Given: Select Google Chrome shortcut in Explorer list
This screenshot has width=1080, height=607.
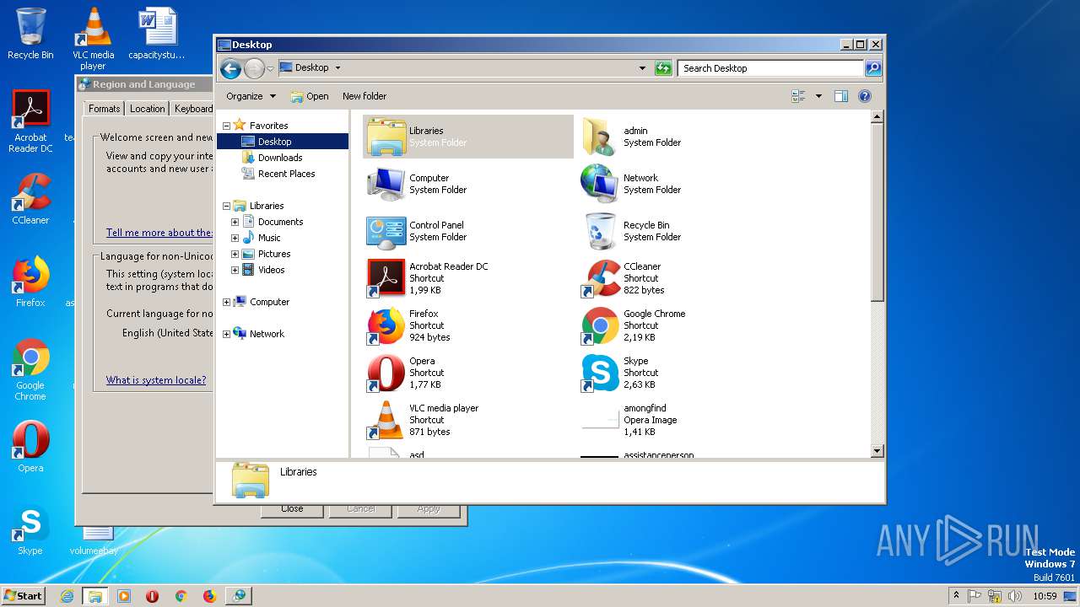Looking at the screenshot, I should [601, 325].
